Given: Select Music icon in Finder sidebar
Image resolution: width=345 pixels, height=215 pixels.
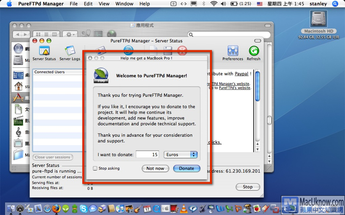Looking at the screenshot, I should coord(19,132).
